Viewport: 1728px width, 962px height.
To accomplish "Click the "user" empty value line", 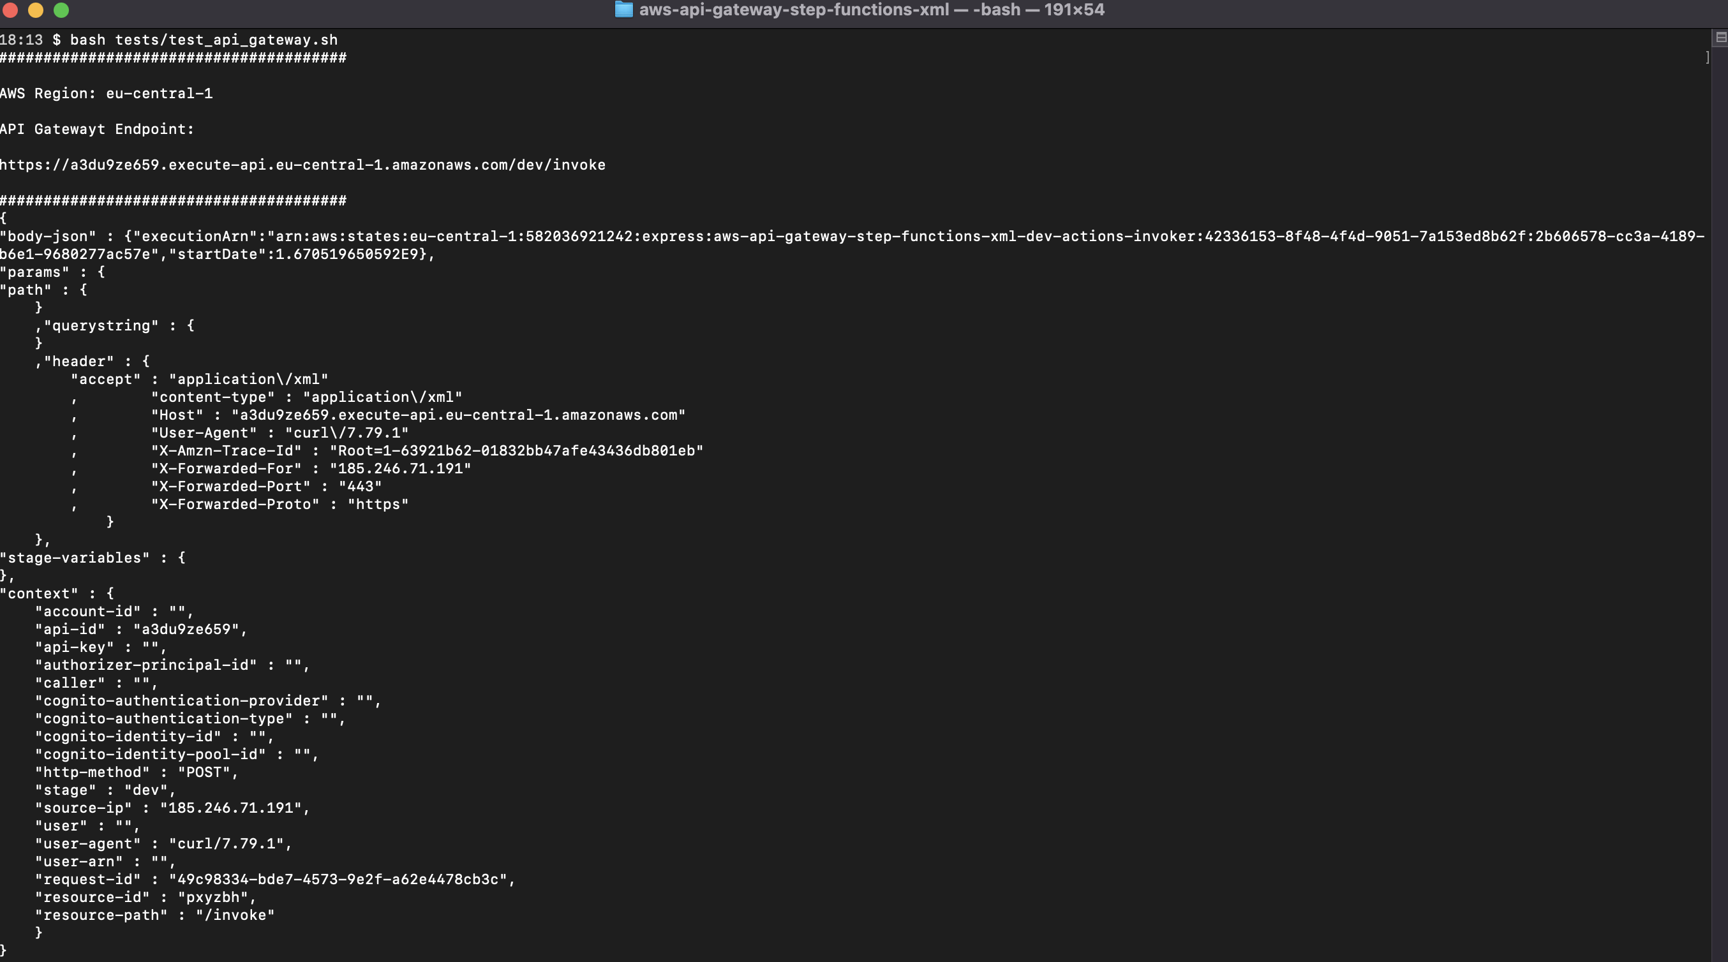I will (x=88, y=826).
